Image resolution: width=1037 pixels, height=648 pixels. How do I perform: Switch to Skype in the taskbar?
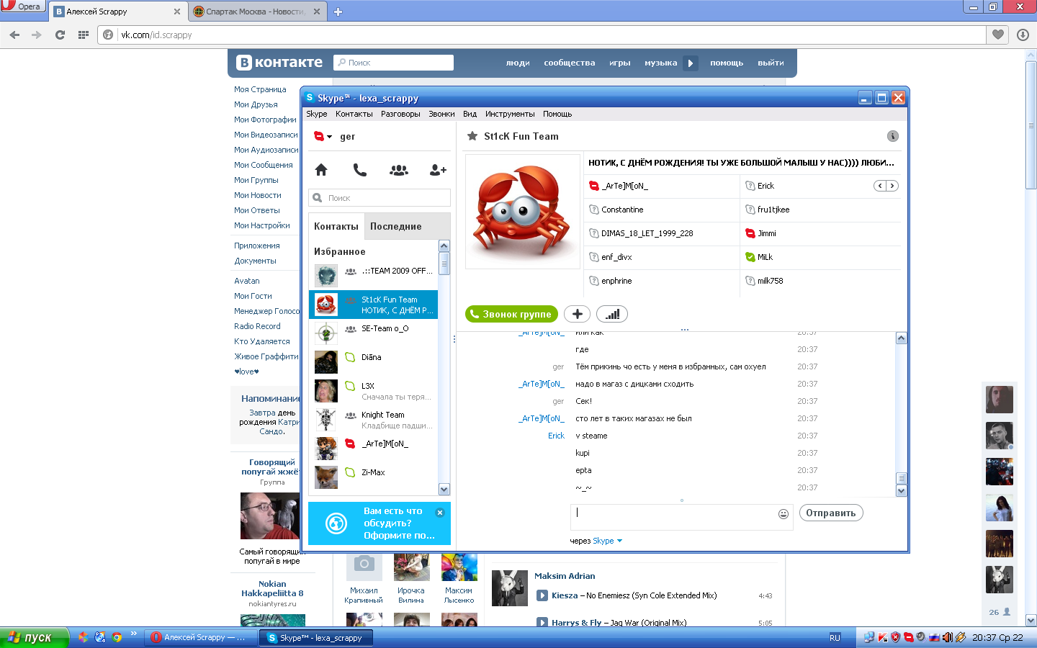tap(318, 637)
